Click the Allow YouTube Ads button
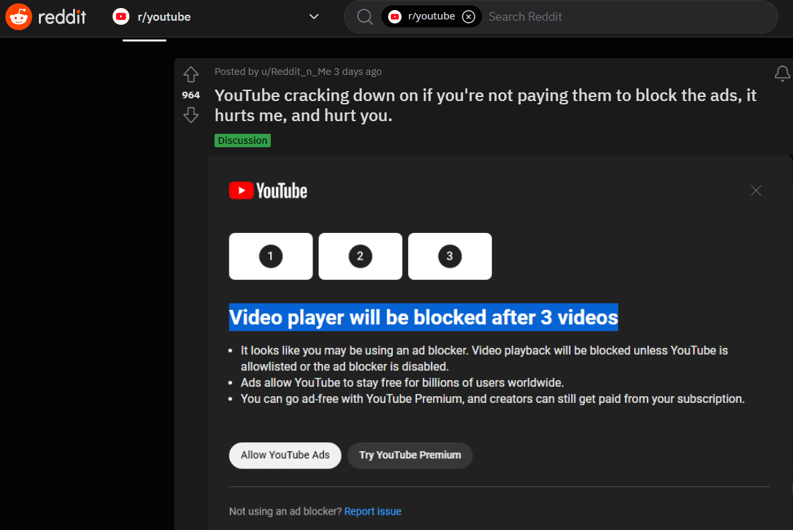793x530 pixels. pos(286,455)
